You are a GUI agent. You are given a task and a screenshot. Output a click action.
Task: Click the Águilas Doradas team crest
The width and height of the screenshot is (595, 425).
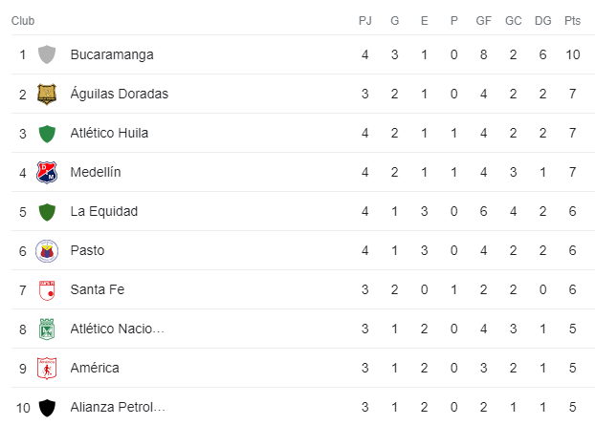[x=46, y=94]
